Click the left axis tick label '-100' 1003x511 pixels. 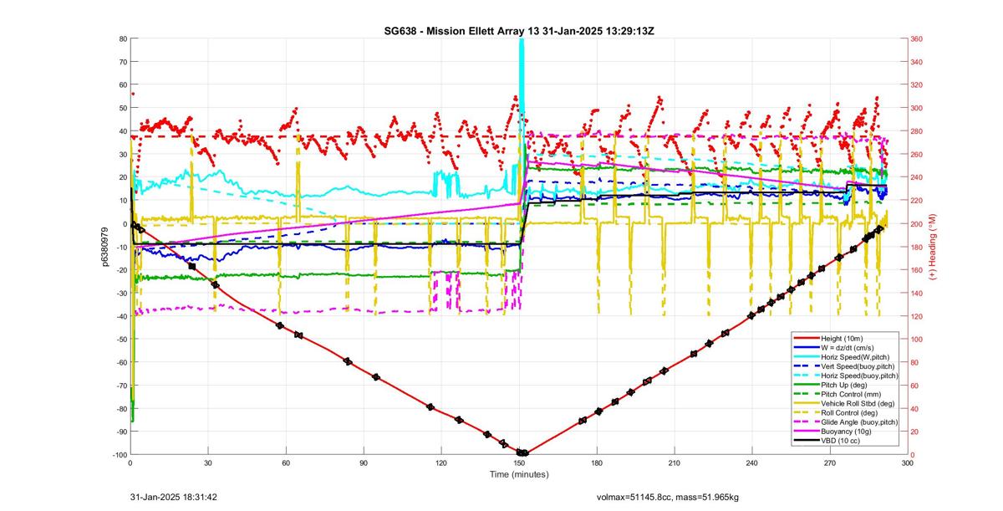coord(118,455)
